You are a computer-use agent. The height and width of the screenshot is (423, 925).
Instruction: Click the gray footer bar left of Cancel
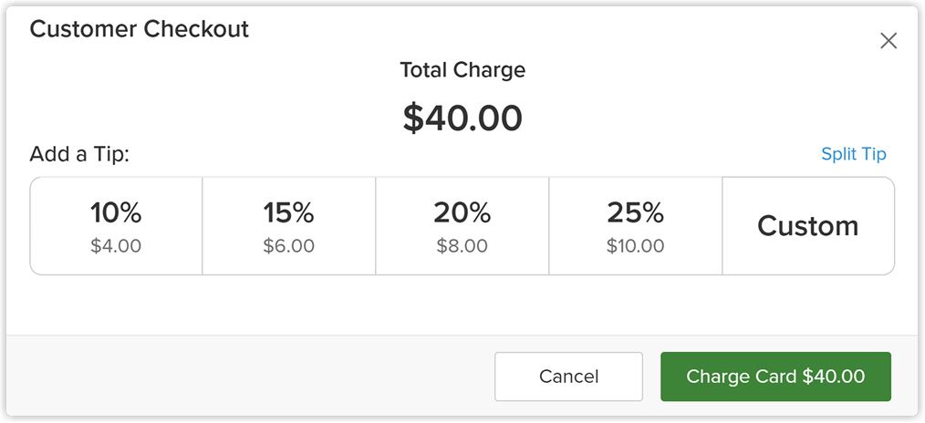(x=248, y=376)
